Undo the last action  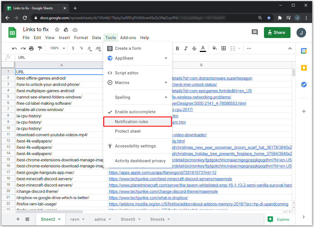click(14, 48)
